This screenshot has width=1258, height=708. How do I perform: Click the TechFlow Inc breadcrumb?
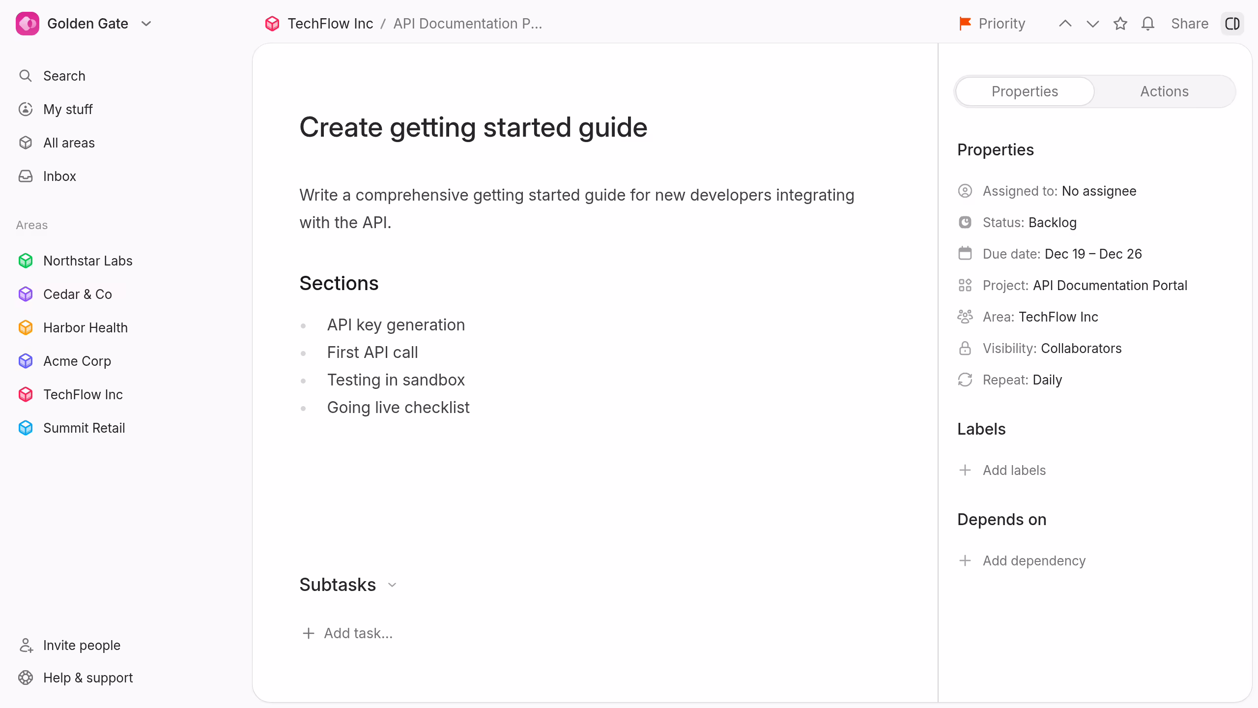tap(319, 24)
